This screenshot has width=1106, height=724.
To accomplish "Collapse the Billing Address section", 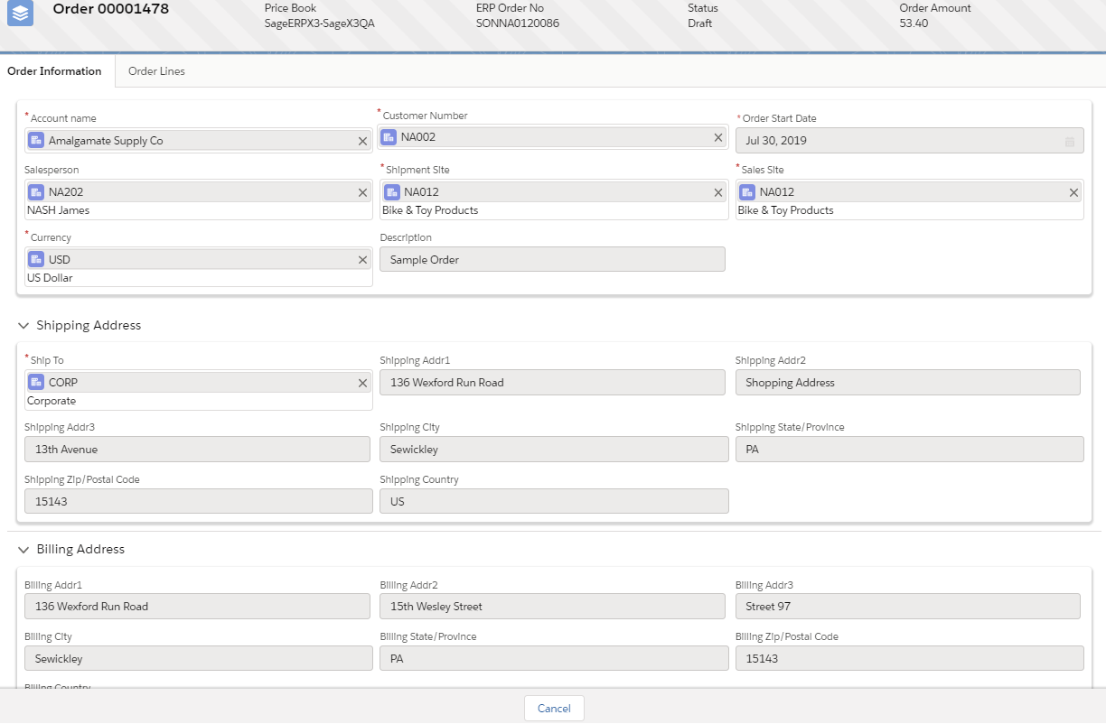I will (23, 550).
